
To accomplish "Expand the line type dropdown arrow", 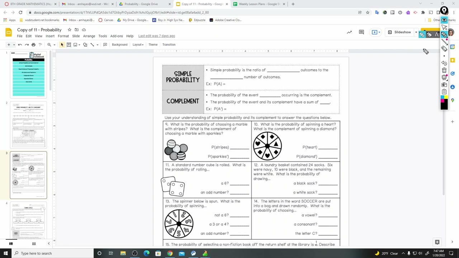I will pos(97,45).
